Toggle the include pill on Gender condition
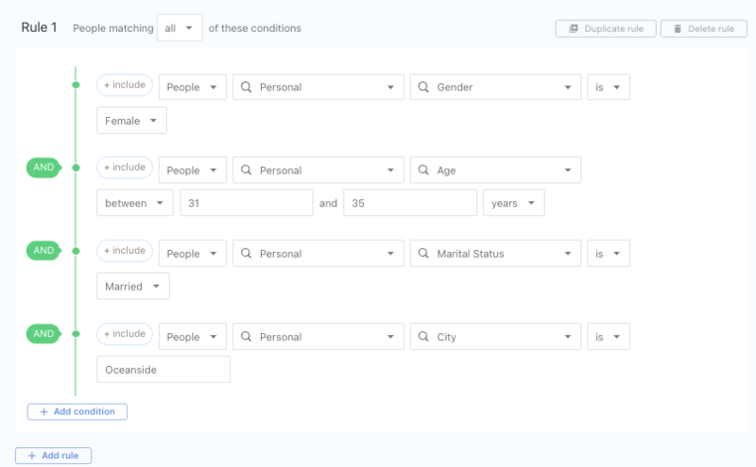This screenshot has height=467, width=756. 125,86
